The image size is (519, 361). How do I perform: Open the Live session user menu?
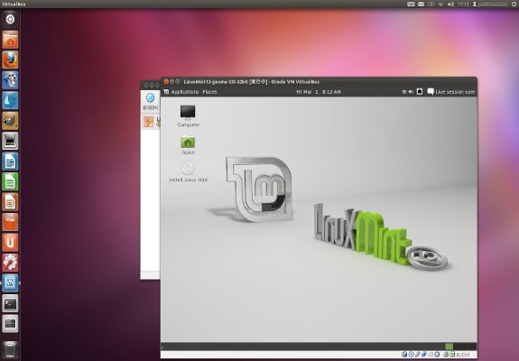451,92
